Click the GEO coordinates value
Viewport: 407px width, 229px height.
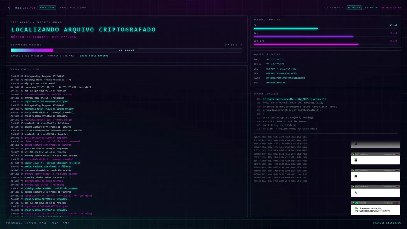tap(281, 69)
